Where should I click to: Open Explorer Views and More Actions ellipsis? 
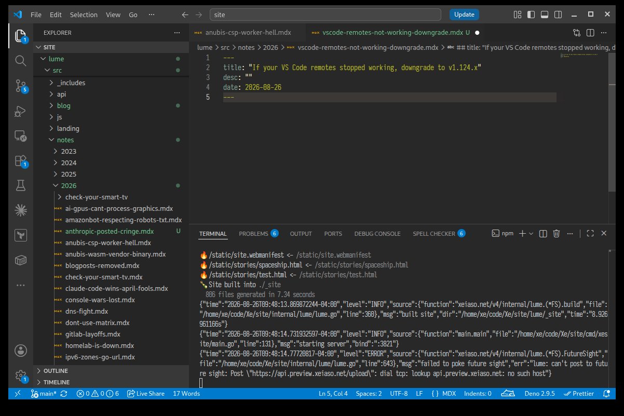pyautogui.click(x=177, y=33)
